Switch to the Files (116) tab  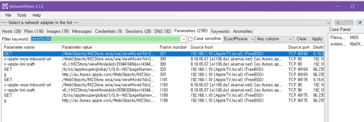point(34,31)
